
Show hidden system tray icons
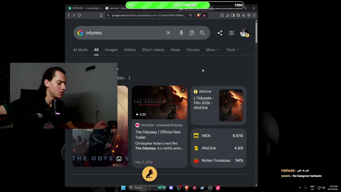(300, 188)
